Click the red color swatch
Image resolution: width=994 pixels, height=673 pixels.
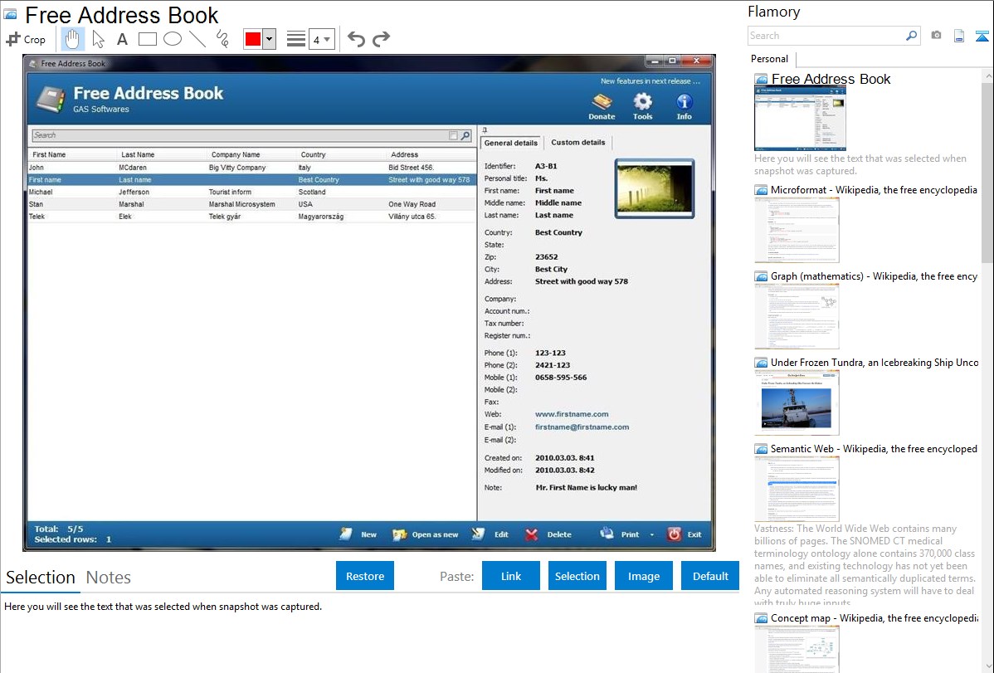click(x=253, y=39)
